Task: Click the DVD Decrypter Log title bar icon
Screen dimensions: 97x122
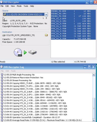Action: pyautogui.click(x=2, y=67)
